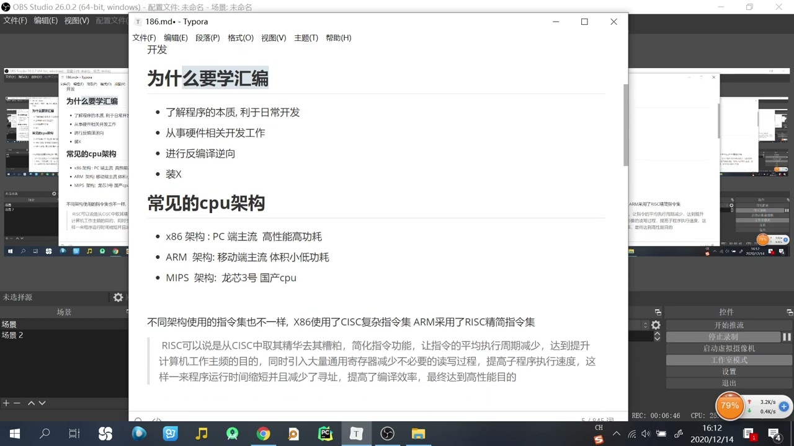
Task: Pause the recording with the pause icon
Action: 787,337
